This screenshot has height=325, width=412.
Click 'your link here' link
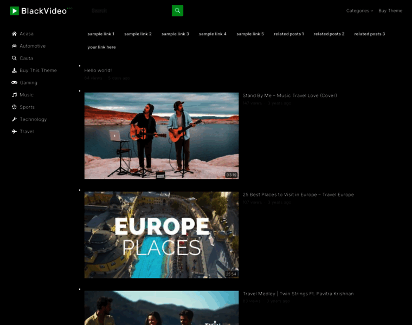pos(102,47)
